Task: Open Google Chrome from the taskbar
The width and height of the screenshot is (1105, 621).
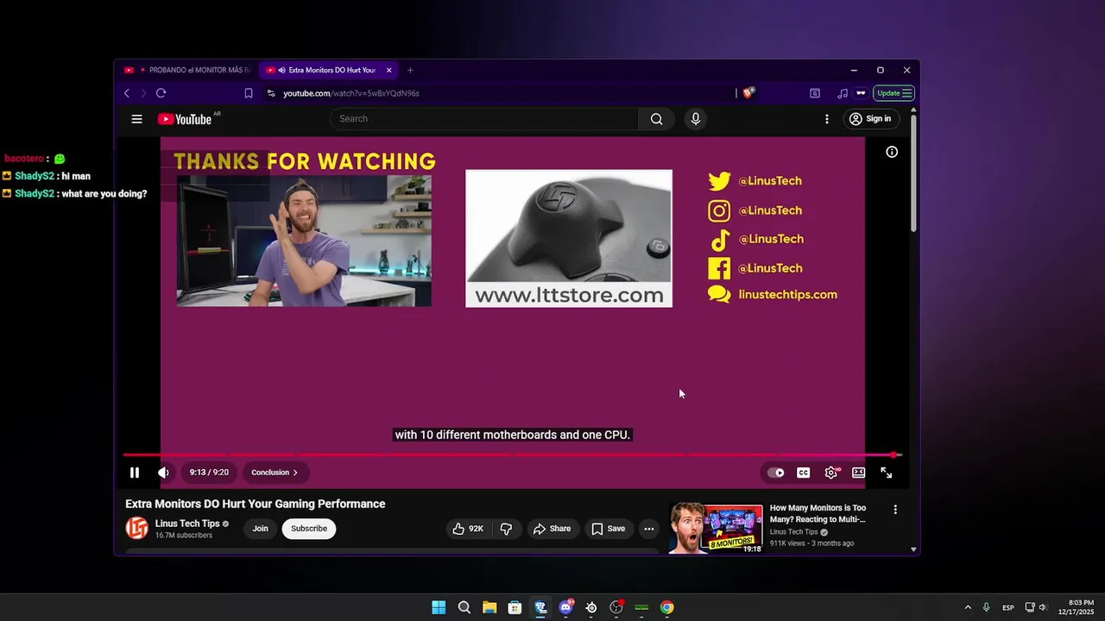Action: point(667,607)
